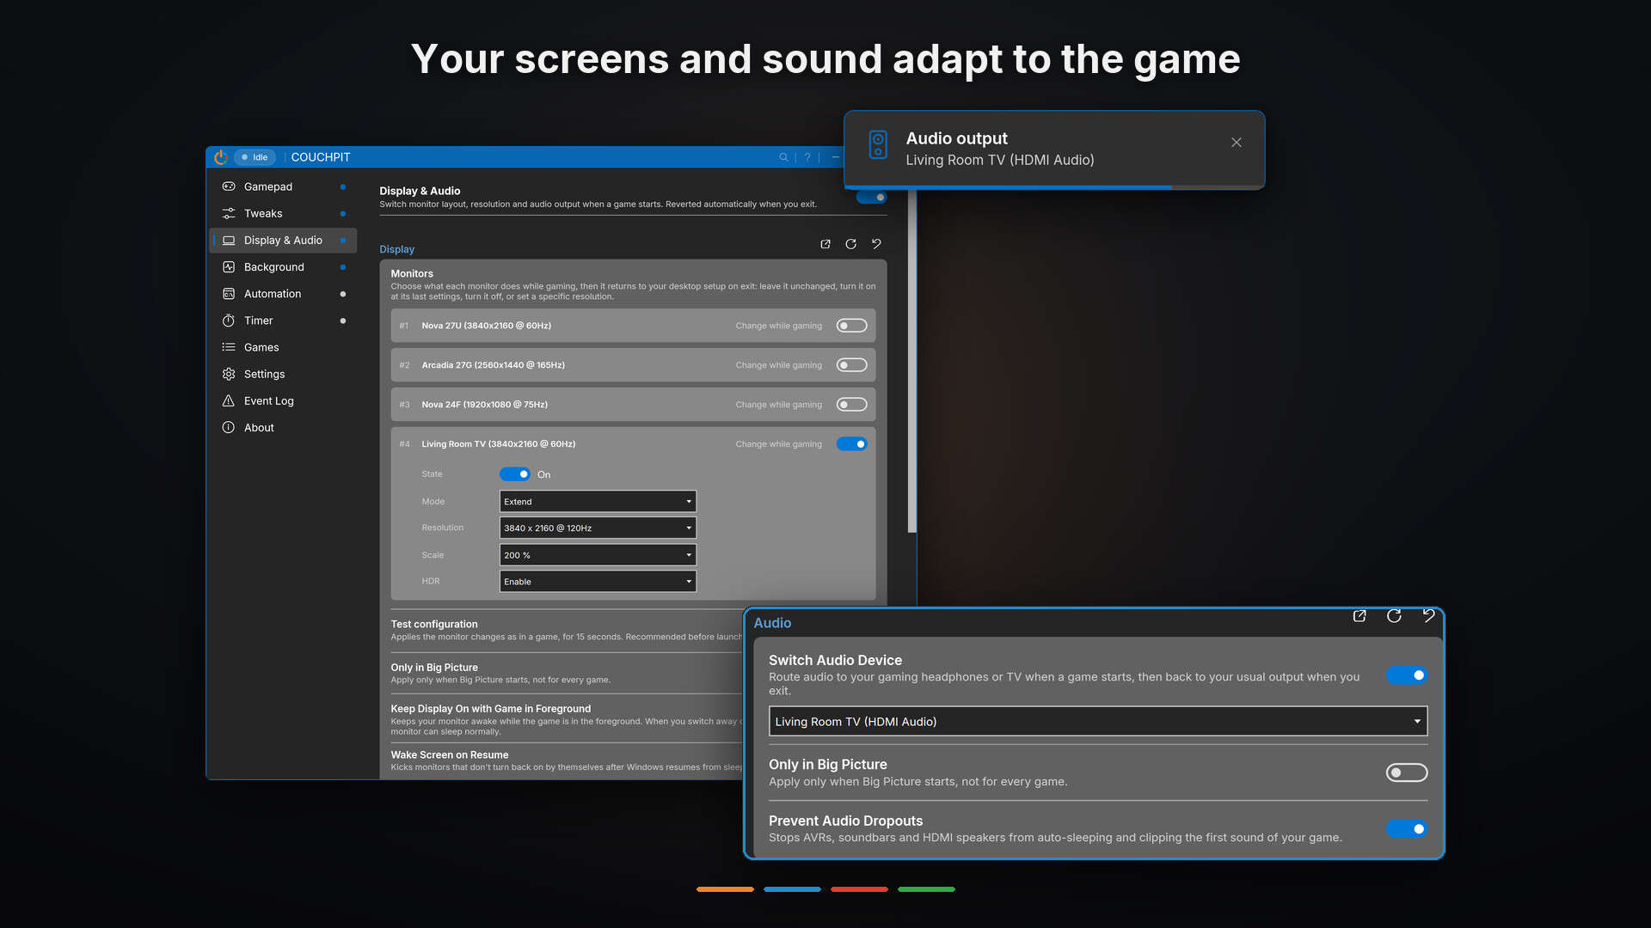Image resolution: width=1651 pixels, height=928 pixels.
Task: Enable change while gaming for Nova 27U
Action: point(852,326)
